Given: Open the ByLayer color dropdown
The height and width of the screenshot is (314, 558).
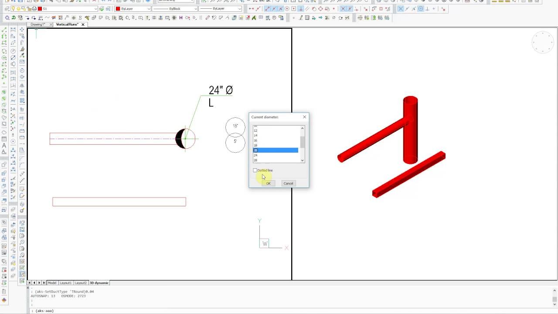Looking at the screenshot, I should pyautogui.click(x=149, y=9).
